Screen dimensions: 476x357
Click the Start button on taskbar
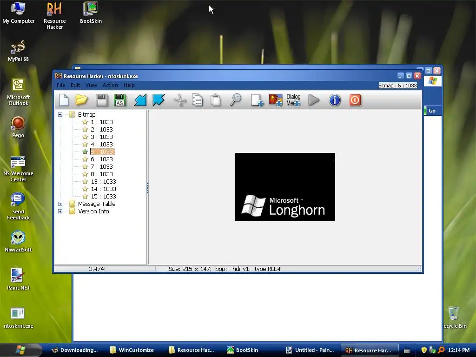click(x=20, y=350)
